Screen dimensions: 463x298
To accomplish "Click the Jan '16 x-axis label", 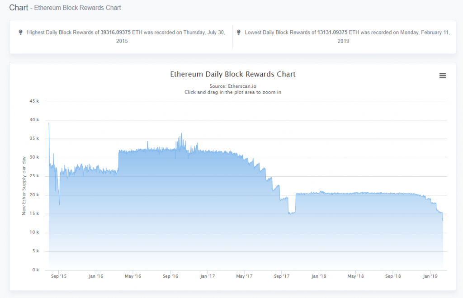I will point(95,276).
